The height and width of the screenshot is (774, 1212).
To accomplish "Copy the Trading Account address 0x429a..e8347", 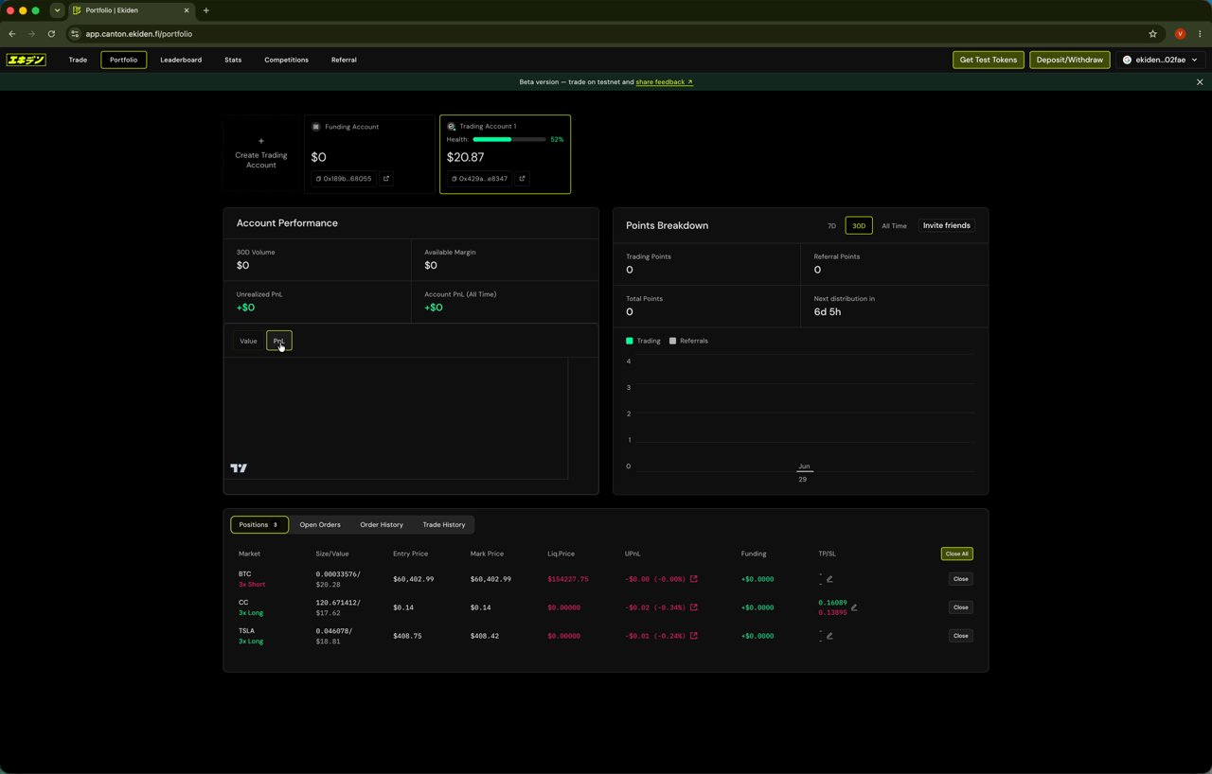I will click(x=479, y=179).
